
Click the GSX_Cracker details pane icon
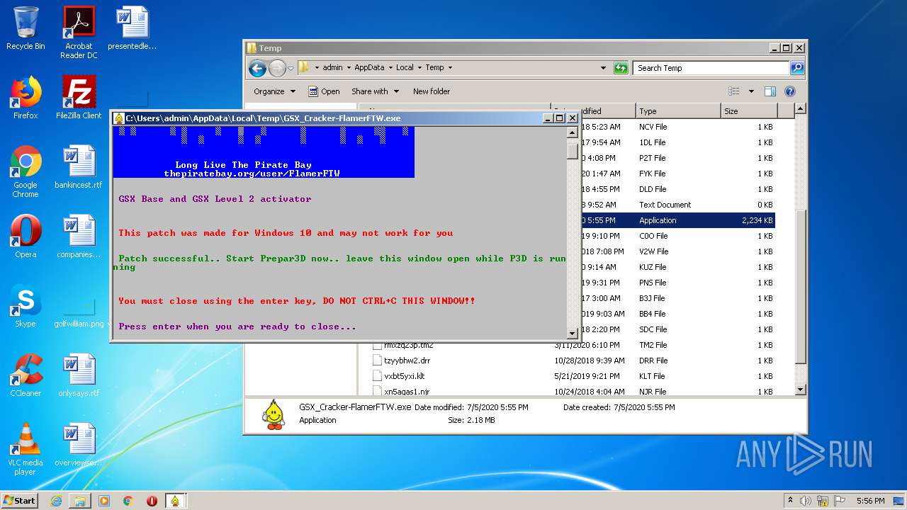(x=274, y=414)
